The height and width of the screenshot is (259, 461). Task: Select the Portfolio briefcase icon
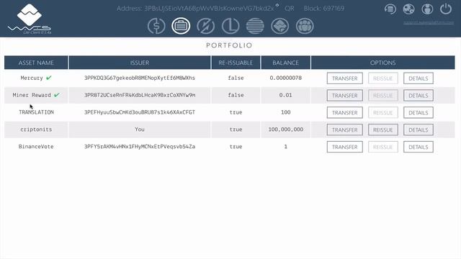(x=181, y=26)
